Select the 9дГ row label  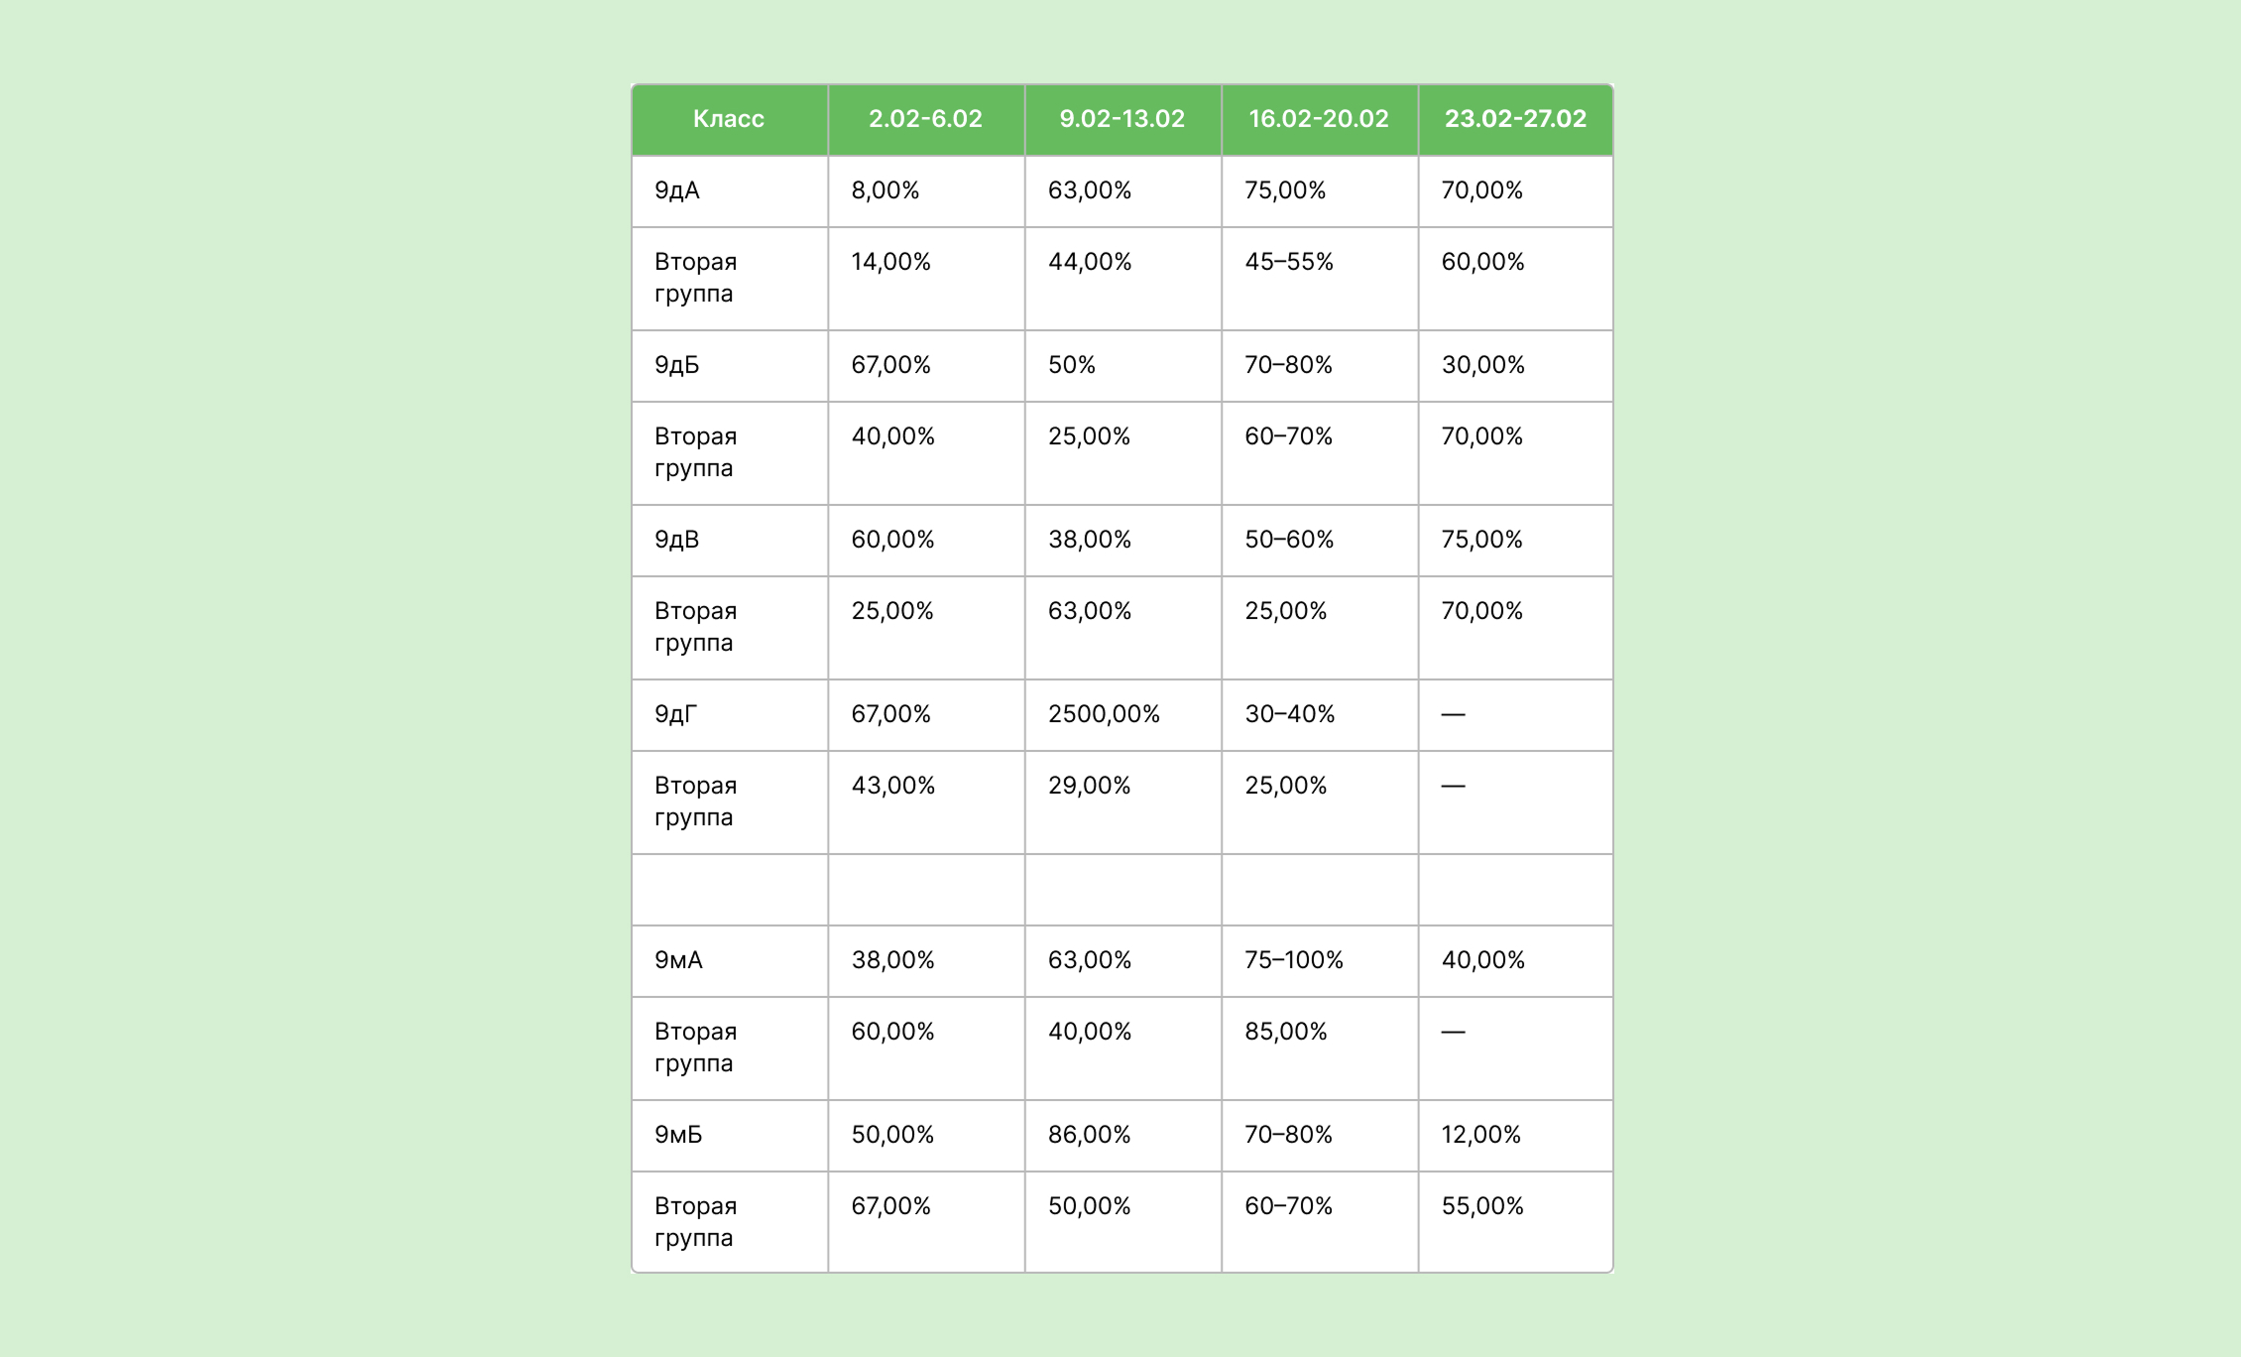(x=729, y=714)
